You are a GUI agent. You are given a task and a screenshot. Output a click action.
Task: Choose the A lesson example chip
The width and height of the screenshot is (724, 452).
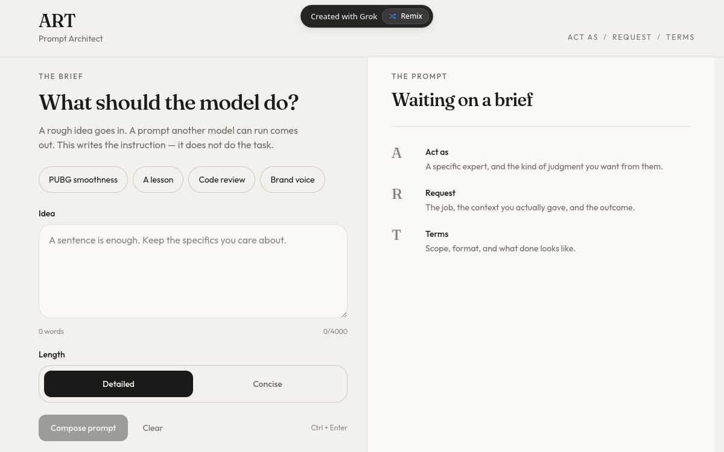[158, 180]
